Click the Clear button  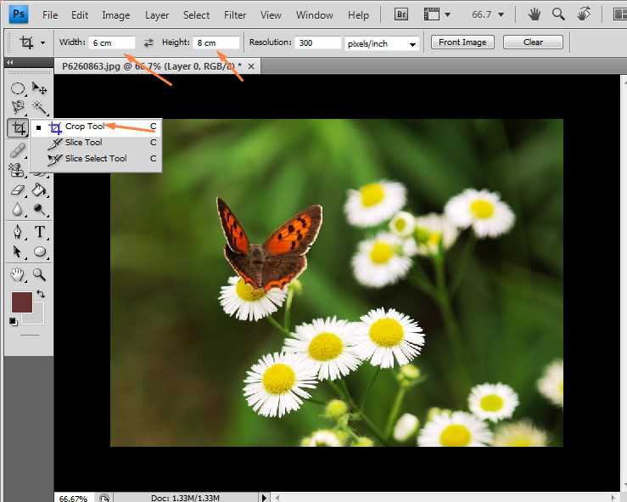pyautogui.click(x=533, y=42)
